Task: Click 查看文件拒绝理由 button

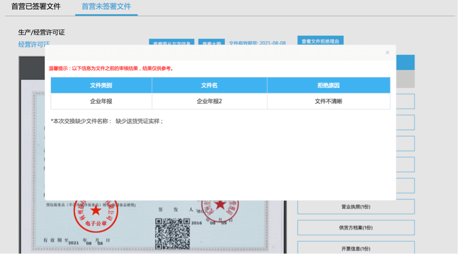Action: click(x=320, y=41)
